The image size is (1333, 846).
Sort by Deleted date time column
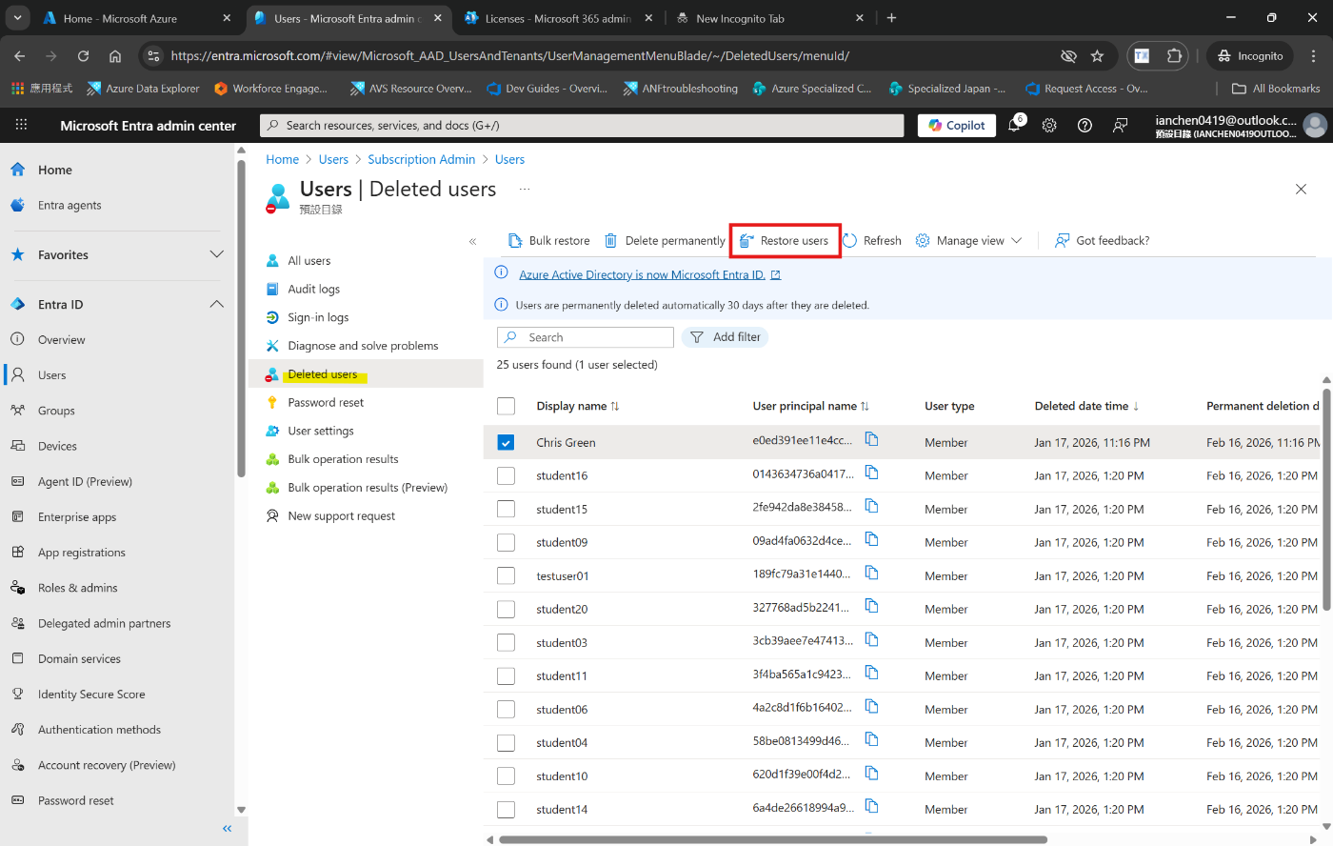pos(1086,406)
